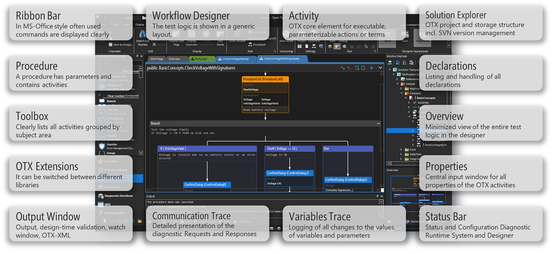Select BasicConcepts in Solution Explorer
Screen dimensions: 552x254
click(x=426, y=98)
